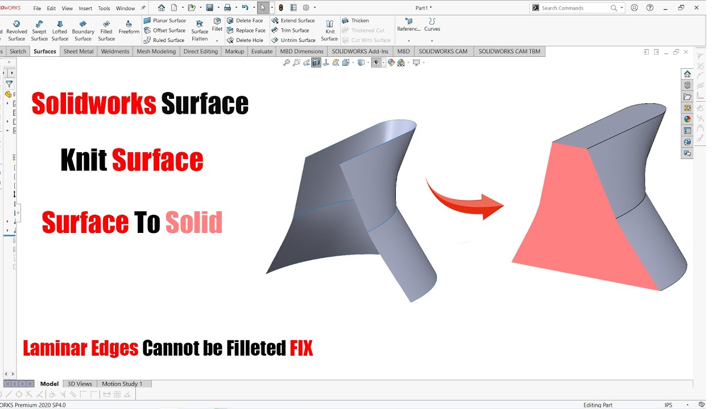
Task: Run the Thicken command
Action: (x=355, y=20)
